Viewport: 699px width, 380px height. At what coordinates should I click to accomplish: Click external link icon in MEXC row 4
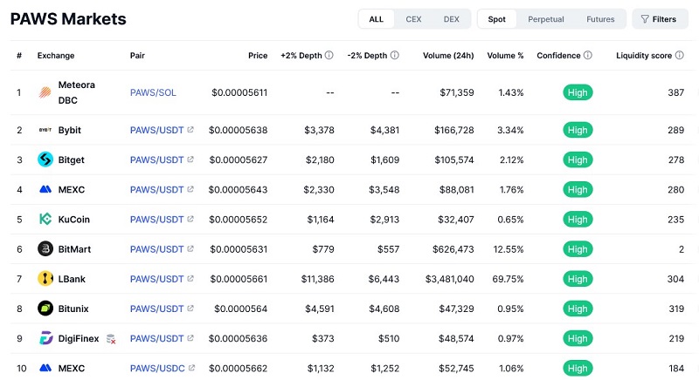(190, 189)
